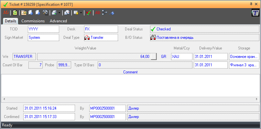
Task: Click the document with down arrow icon
Action: click(x=38, y=13)
